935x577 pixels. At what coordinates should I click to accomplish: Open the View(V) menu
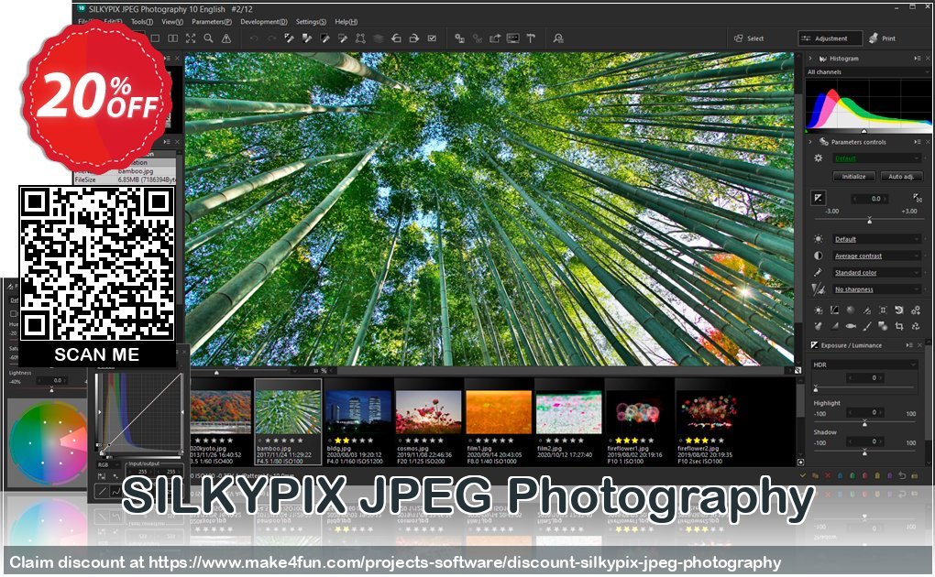point(171,21)
